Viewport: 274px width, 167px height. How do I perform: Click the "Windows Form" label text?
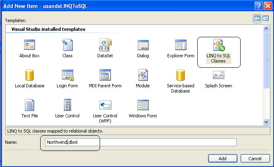pyautogui.click(x=143, y=116)
